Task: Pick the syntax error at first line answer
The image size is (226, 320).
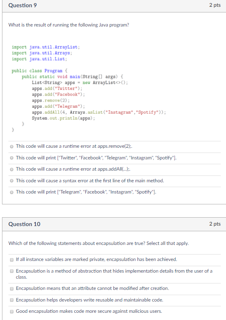Action: [12, 181]
